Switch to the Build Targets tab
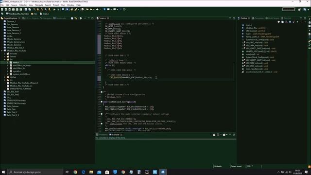 (x=272, y=18)
